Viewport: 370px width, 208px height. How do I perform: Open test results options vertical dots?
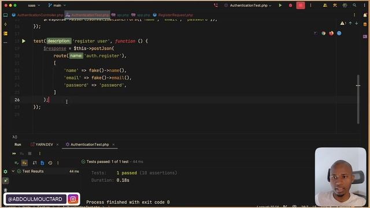(58, 163)
